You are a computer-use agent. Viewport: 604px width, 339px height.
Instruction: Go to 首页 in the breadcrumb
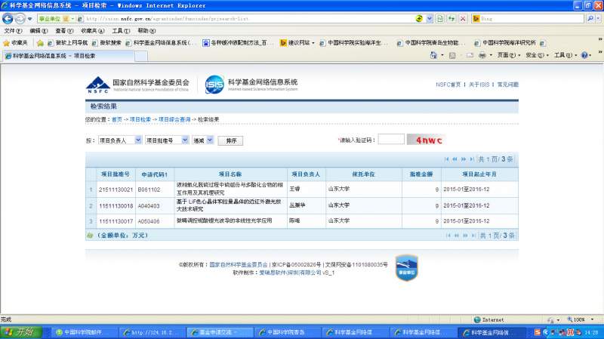tap(117, 120)
